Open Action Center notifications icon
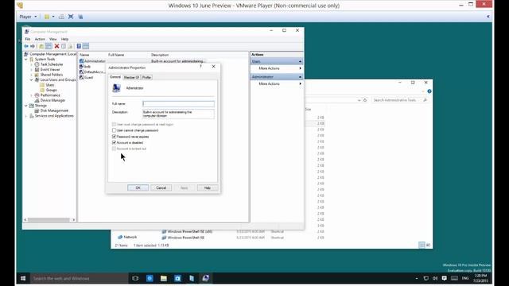This screenshot has height=286, width=509. [445, 278]
